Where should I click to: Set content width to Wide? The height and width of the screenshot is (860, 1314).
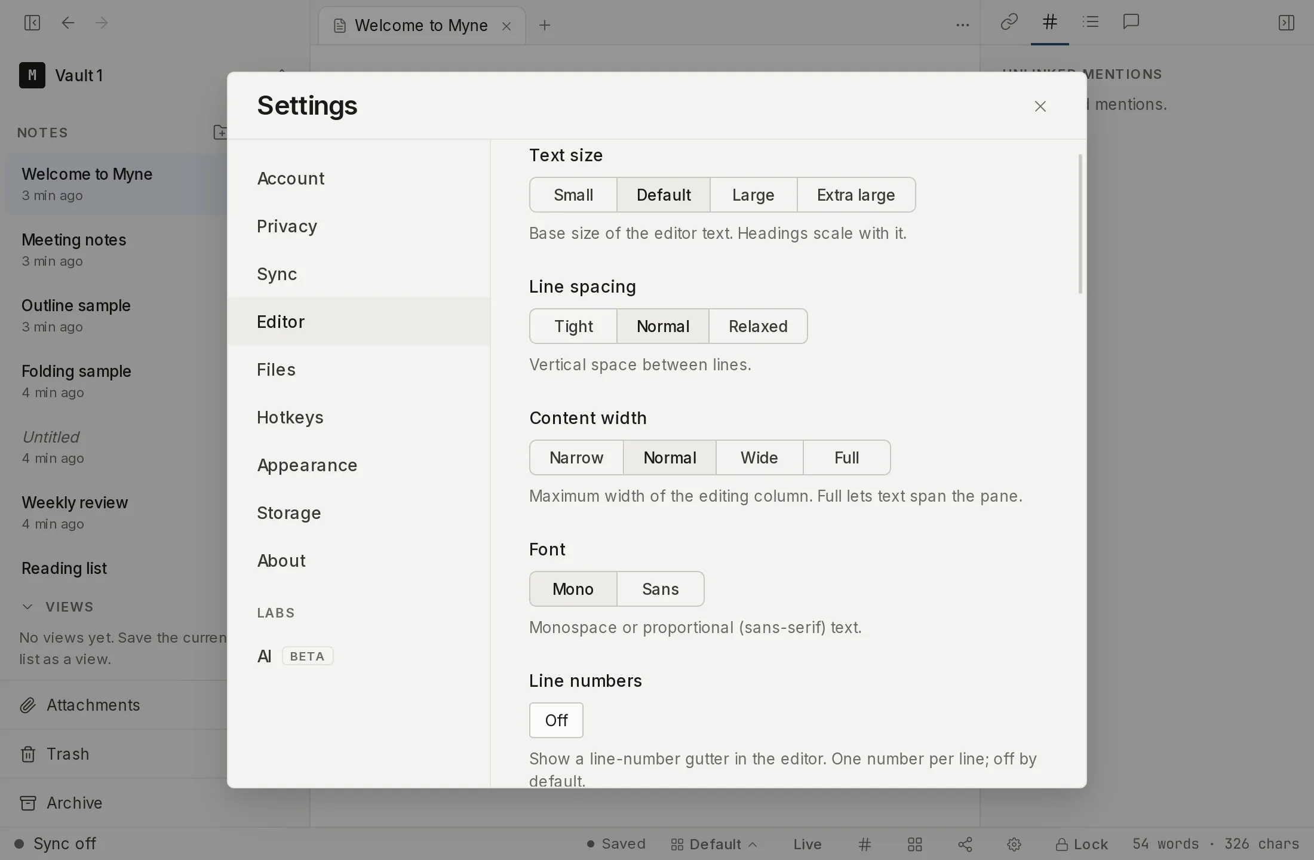pos(759,457)
